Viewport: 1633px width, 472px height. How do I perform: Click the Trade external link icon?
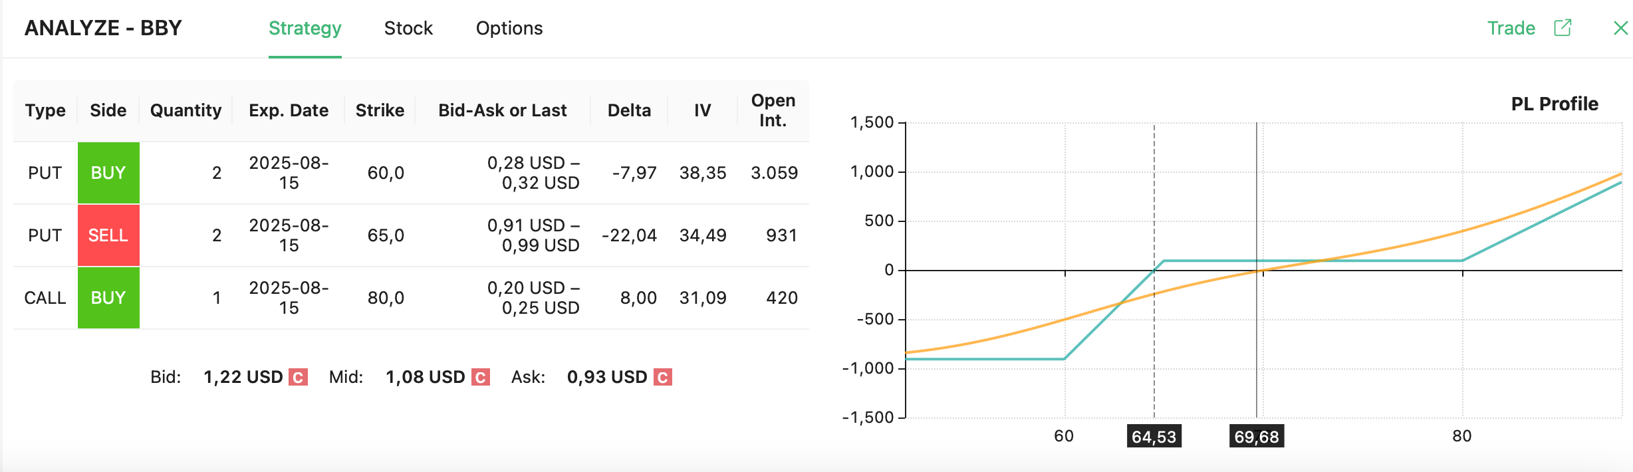click(x=1563, y=28)
